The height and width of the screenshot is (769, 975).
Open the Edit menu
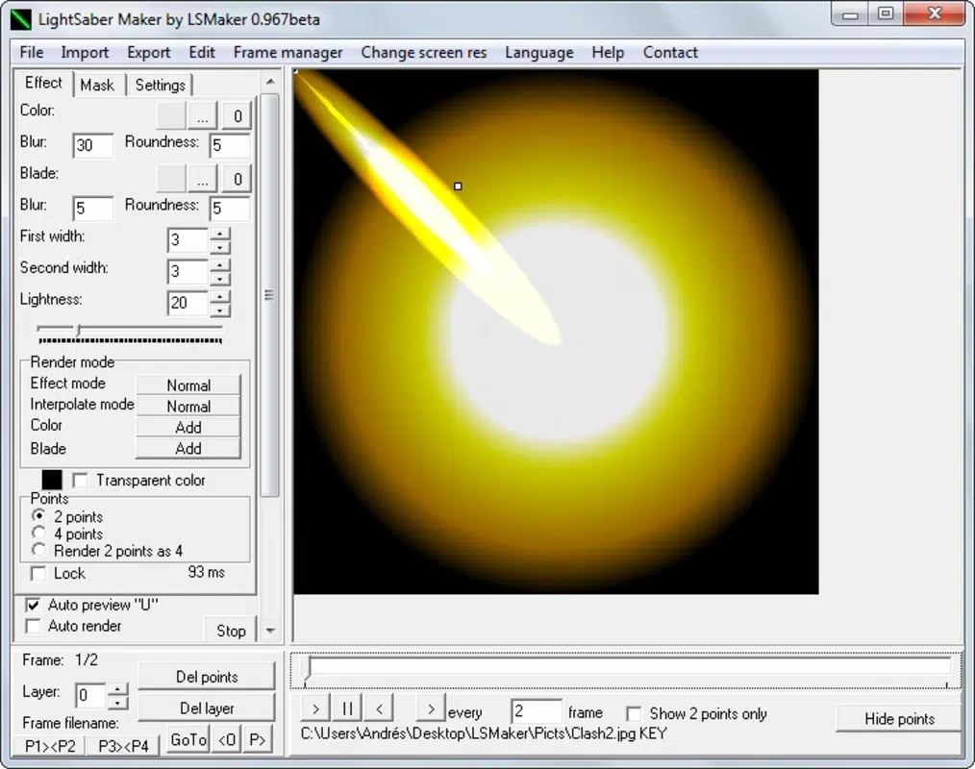point(202,52)
